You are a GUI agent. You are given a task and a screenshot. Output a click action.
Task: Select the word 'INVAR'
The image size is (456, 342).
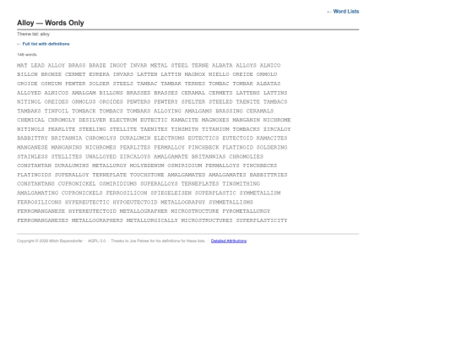(x=138, y=65)
